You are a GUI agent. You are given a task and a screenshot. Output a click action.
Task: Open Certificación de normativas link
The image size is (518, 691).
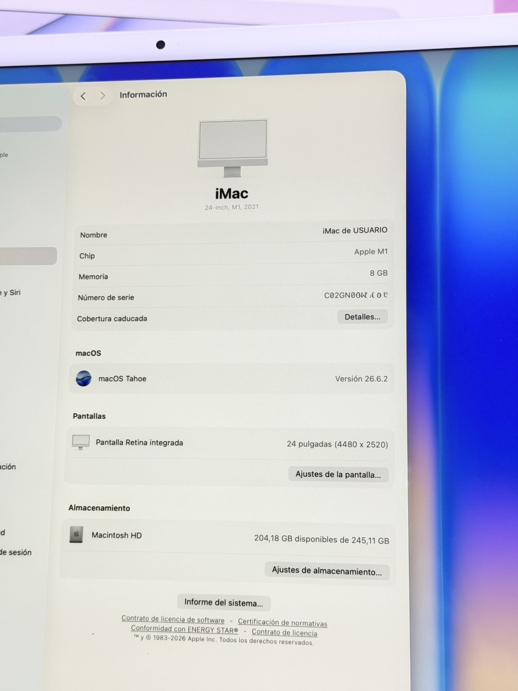click(282, 622)
